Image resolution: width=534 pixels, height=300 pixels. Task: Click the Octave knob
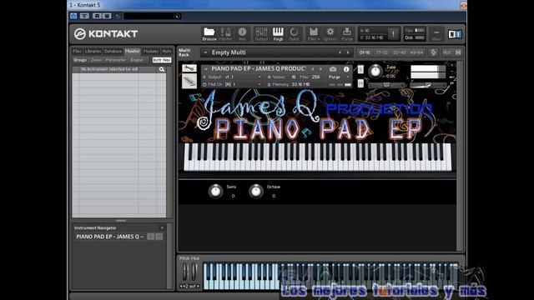point(256,192)
